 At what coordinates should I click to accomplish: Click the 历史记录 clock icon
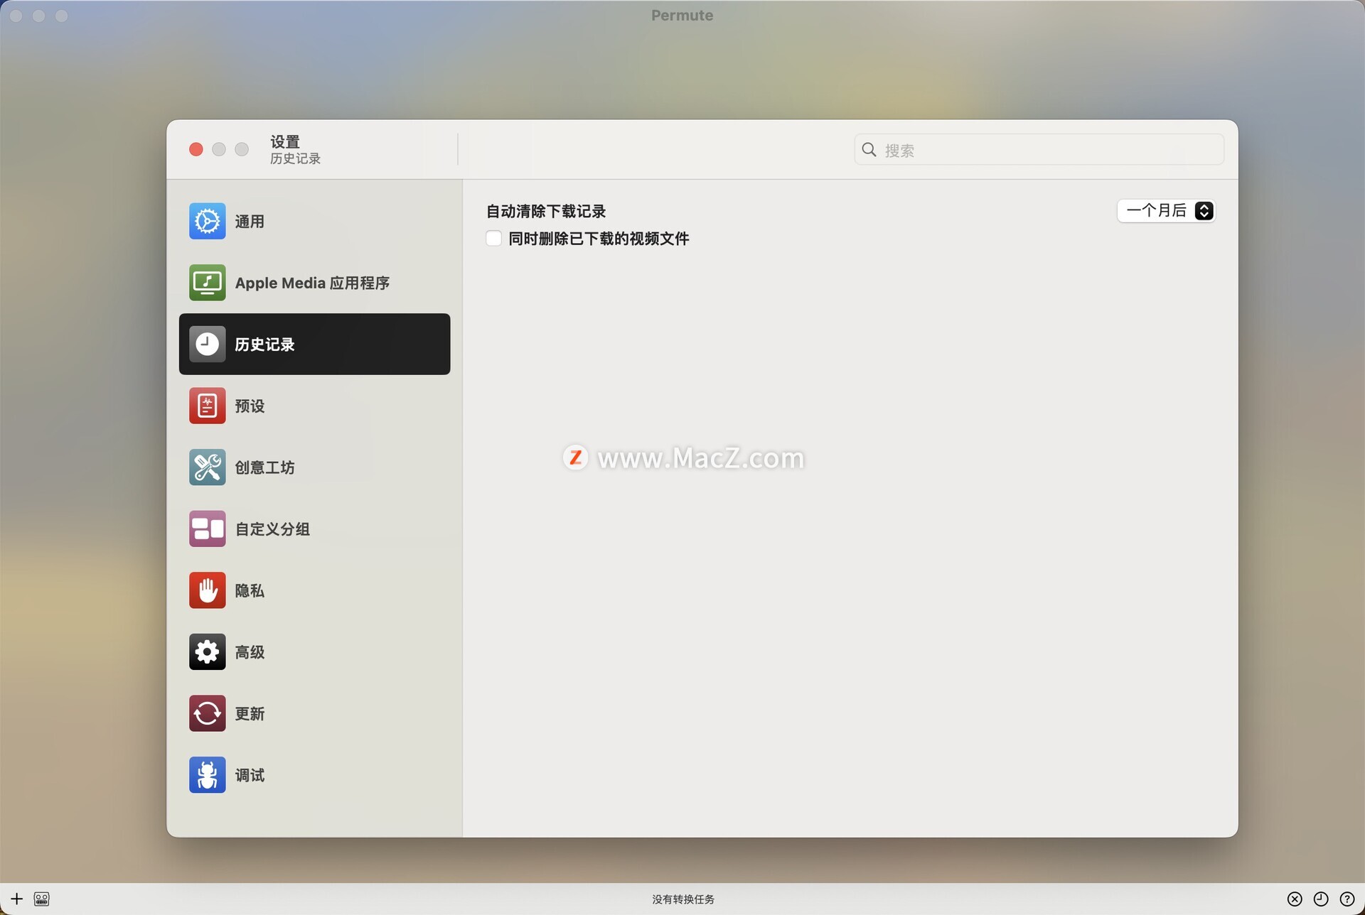click(x=207, y=344)
